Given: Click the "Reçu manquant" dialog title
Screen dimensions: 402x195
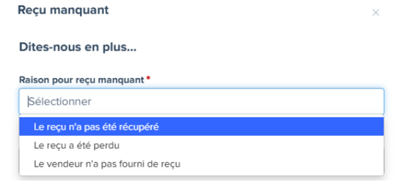Looking at the screenshot, I should pyautogui.click(x=63, y=10).
